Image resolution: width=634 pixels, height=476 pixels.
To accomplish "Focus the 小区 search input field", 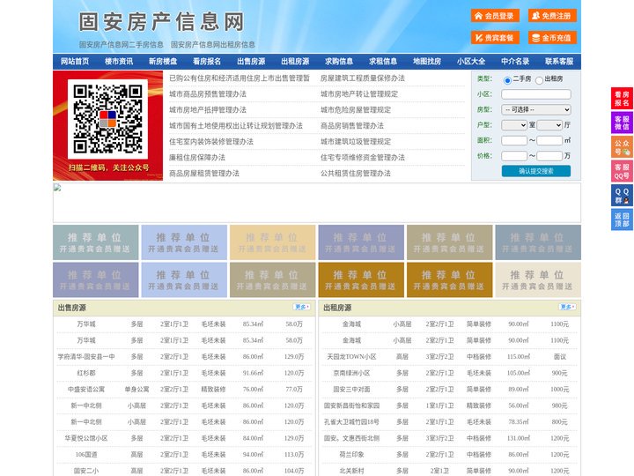I will click(536, 94).
